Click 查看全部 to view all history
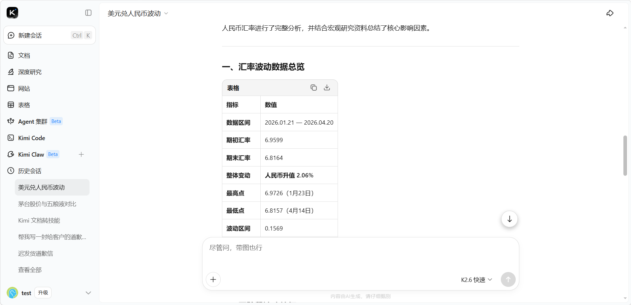631x305 pixels. tap(30, 270)
